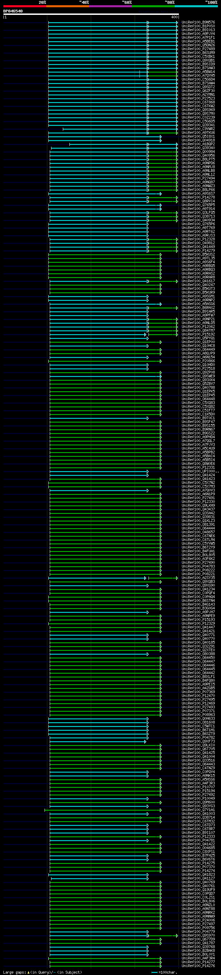
Task: Select hit UniRef100_Q41823
Action: click(x=198, y=874)
